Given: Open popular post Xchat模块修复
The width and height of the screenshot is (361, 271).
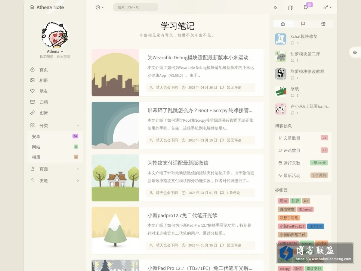Looking at the screenshot, I should tap(304, 36).
